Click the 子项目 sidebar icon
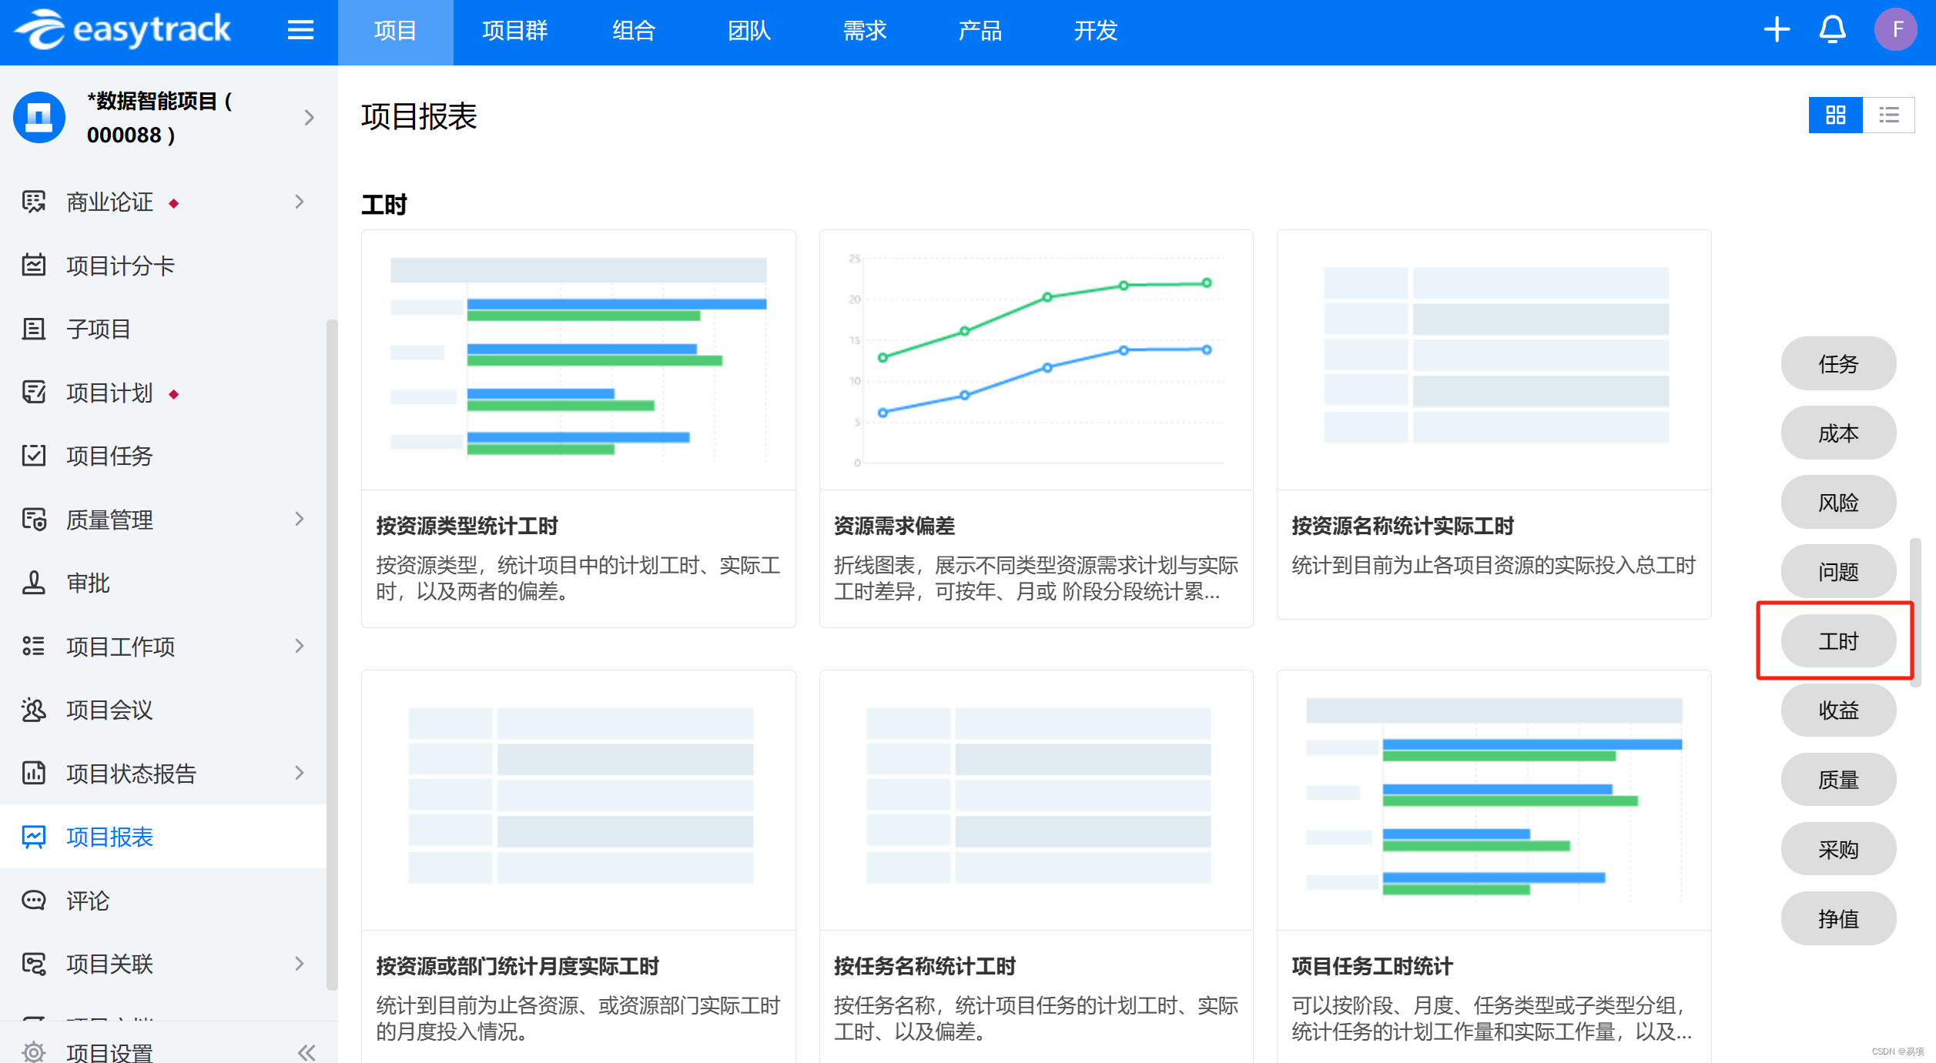Image resolution: width=1936 pixels, height=1063 pixels. (x=33, y=329)
